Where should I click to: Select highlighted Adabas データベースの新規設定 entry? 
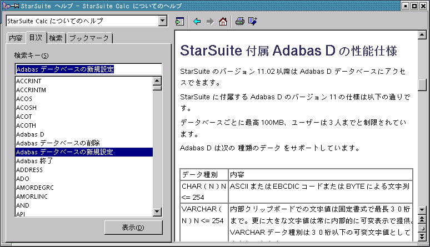coord(84,152)
